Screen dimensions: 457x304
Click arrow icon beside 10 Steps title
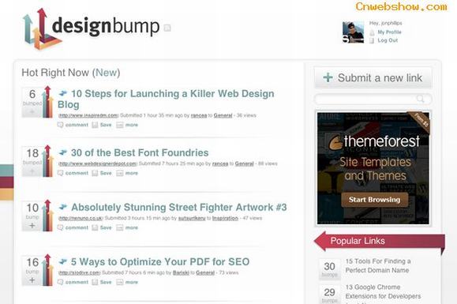62,93
